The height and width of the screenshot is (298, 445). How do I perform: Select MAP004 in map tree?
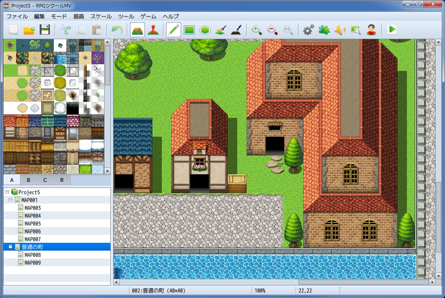pyautogui.click(x=32, y=216)
